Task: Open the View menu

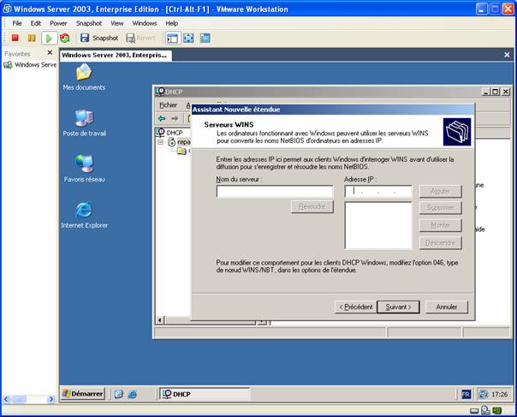Action: pyautogui.click(x=116, y=23)
